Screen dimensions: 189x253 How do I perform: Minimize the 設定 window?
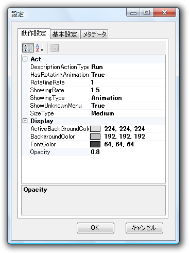tap(133, 12)
